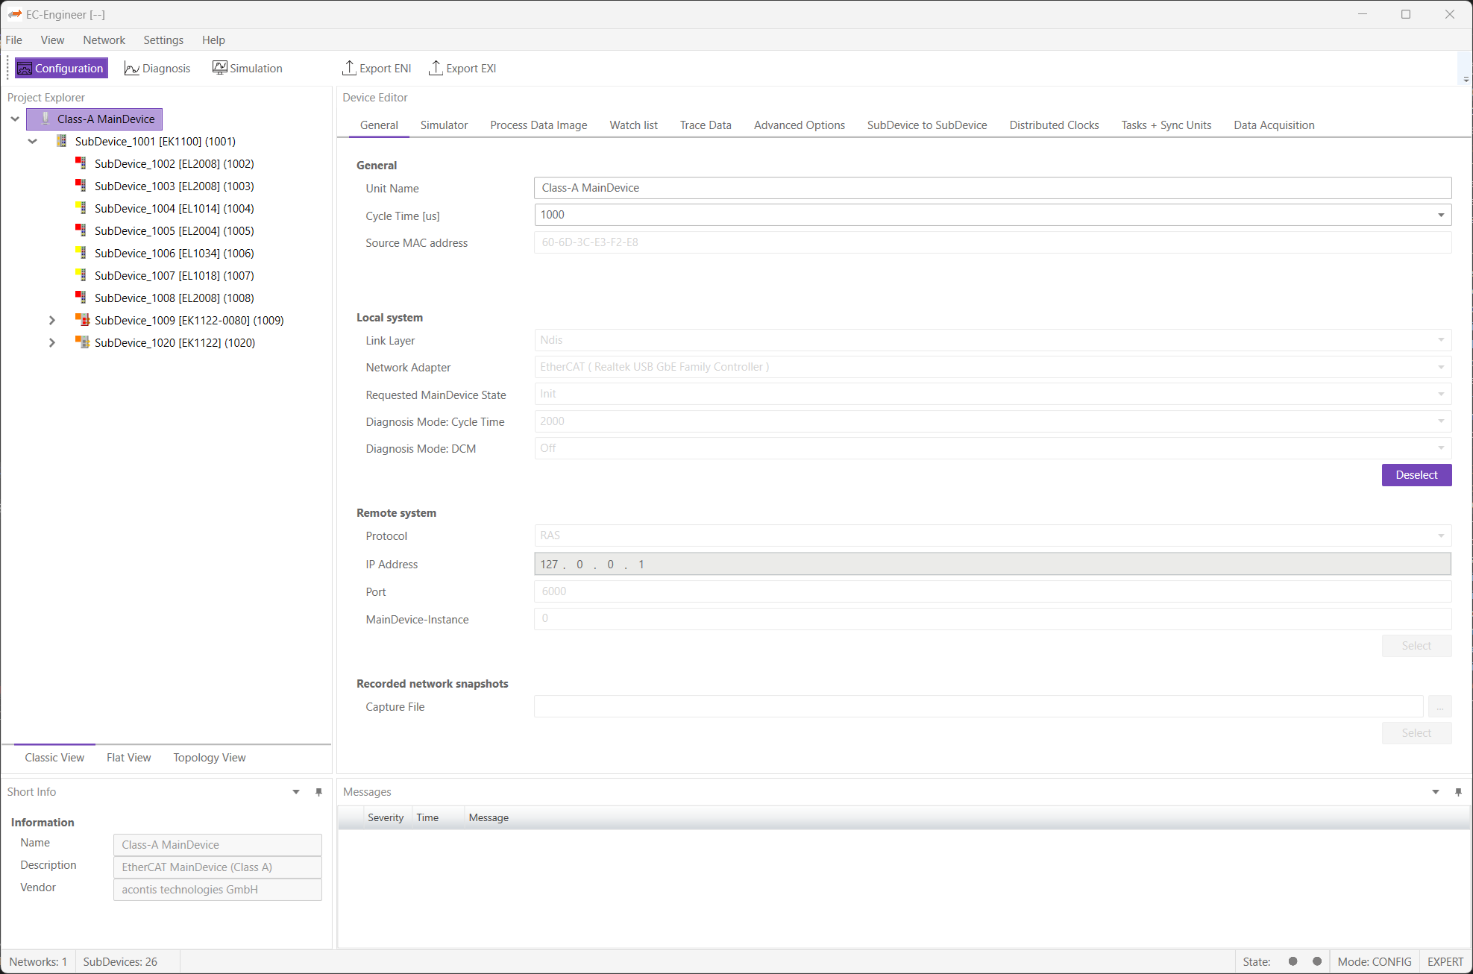Click the Deselect button
This screenshot has width=1473, height=974.
(x=1416, y=475)
